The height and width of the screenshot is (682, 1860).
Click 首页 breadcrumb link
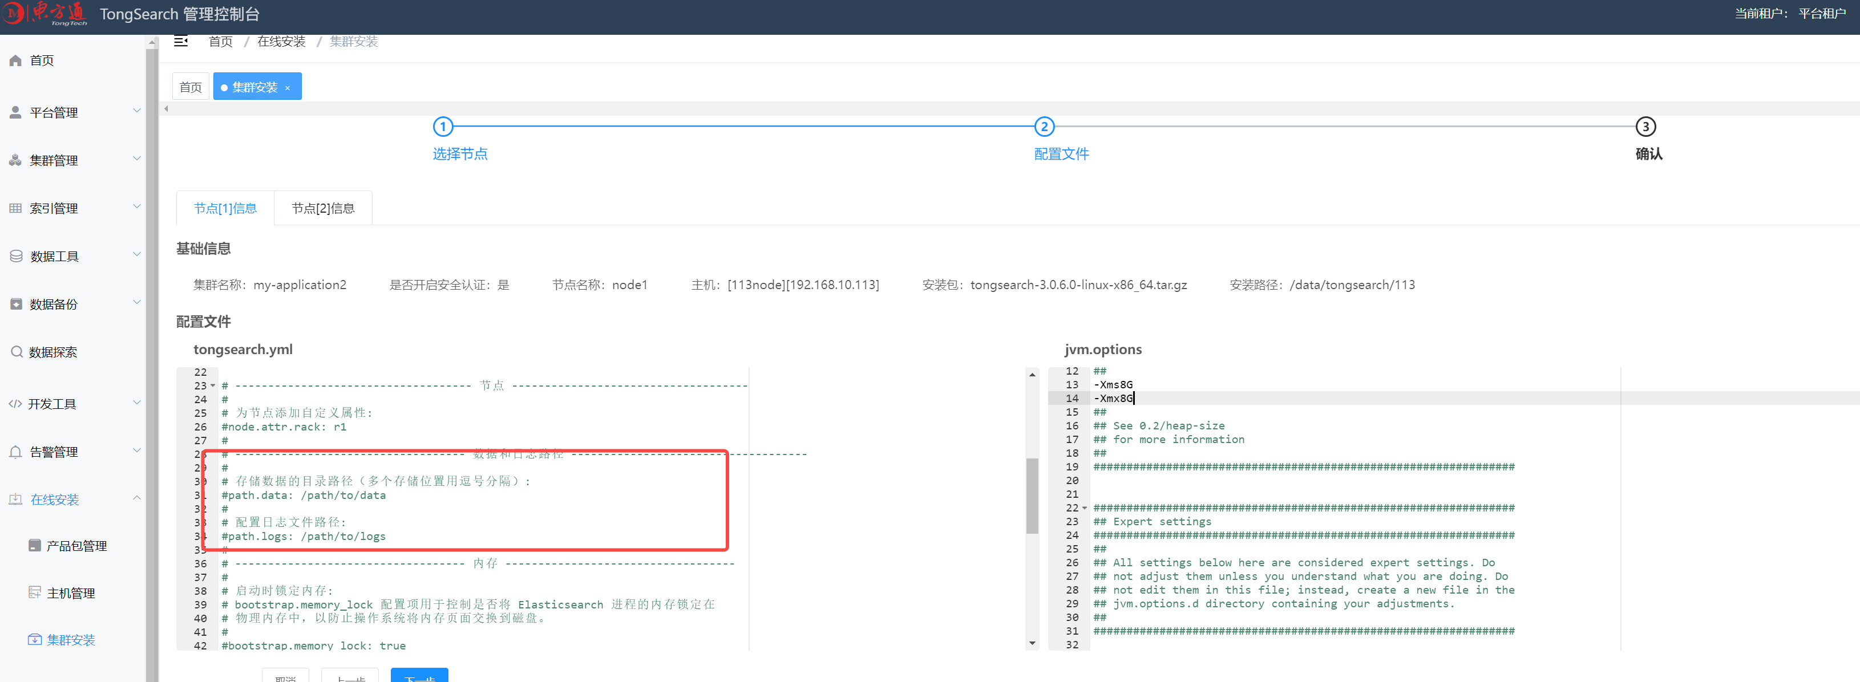(x=220, y=42)
